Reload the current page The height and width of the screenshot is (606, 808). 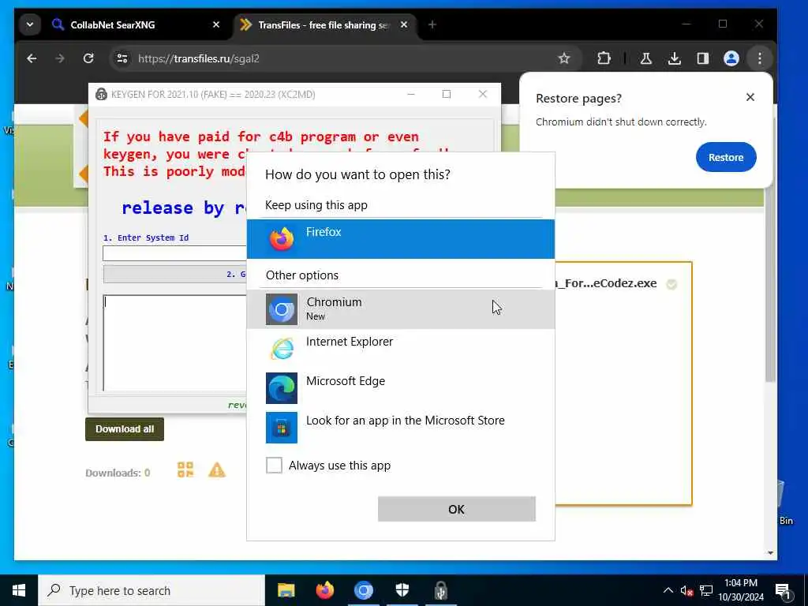(x=88, y=58)
